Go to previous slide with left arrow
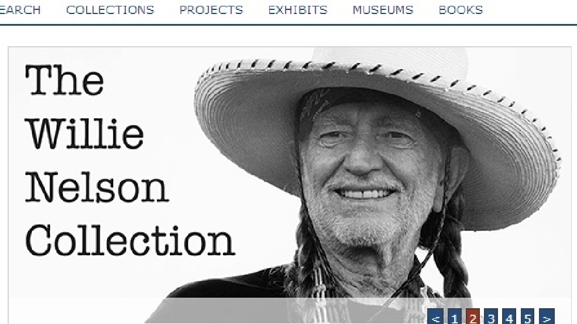 436,316
